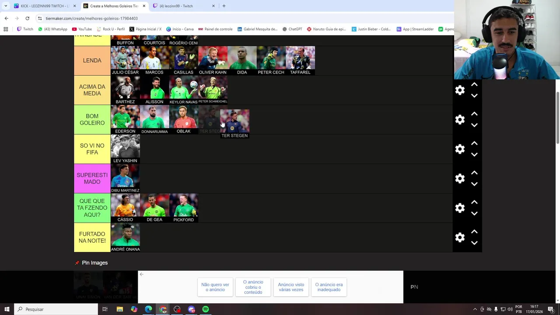
Task: Open the Twitch bookmark
Action: point(25,29)
